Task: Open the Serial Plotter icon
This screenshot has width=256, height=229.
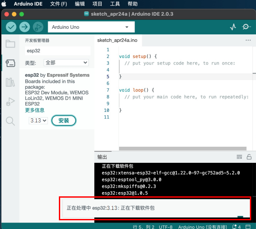Action: tap(233, 27)
